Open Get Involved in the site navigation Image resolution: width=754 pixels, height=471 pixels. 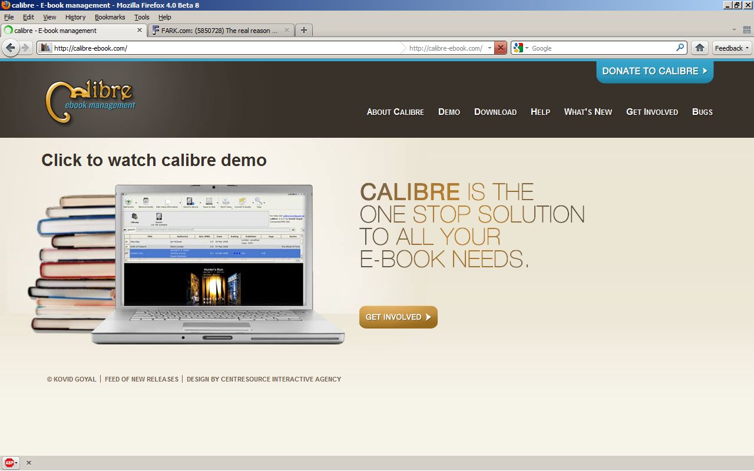point(652,112)
